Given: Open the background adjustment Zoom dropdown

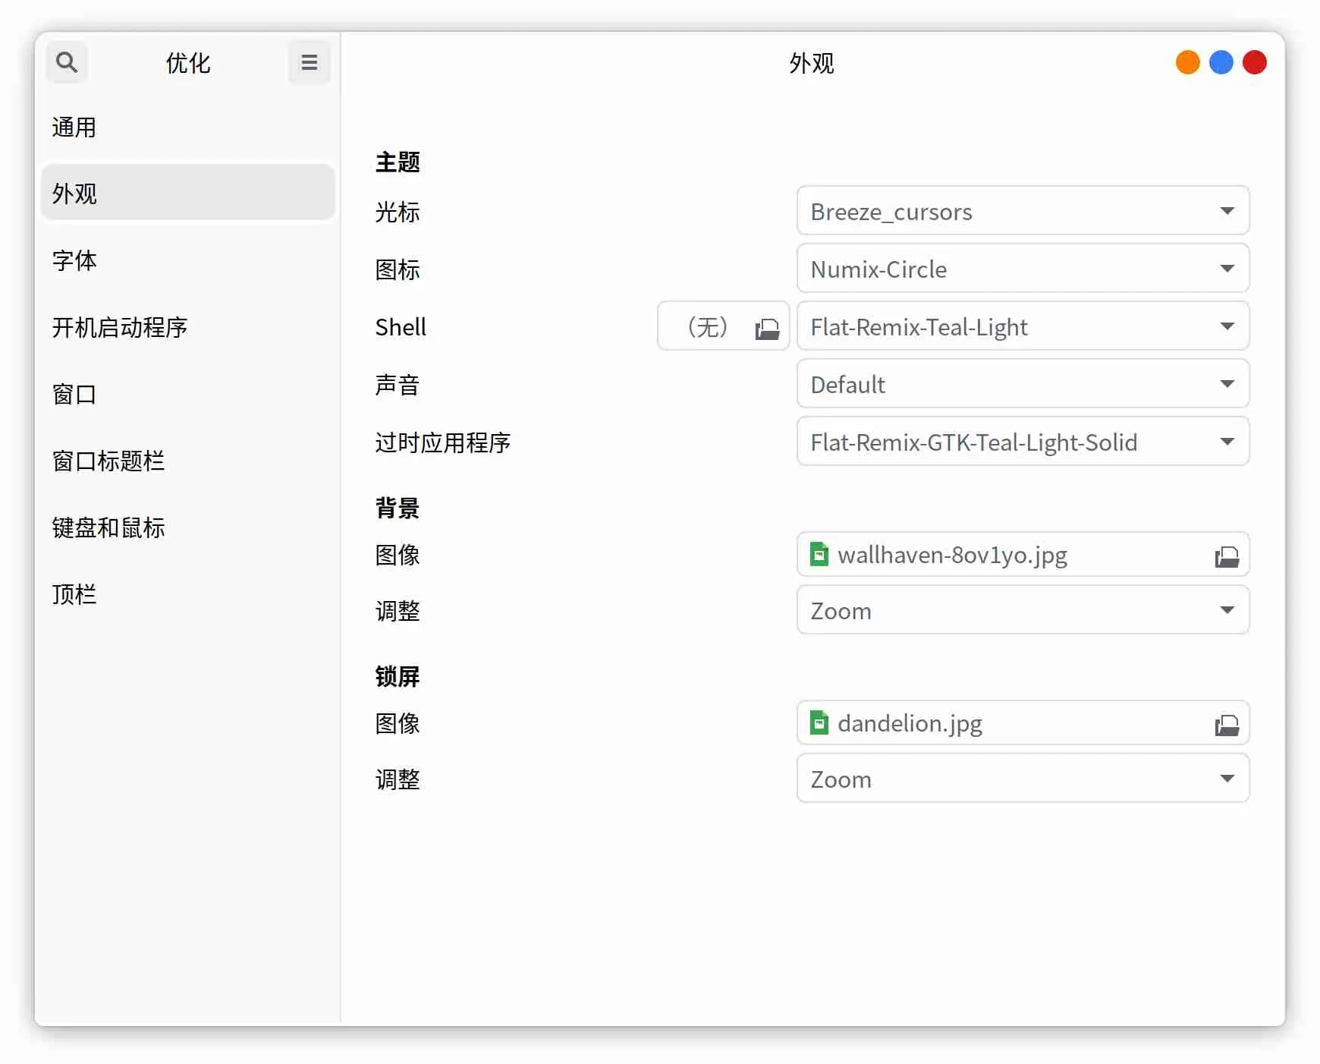Looking at the screenshot, I should [1022, 610].
